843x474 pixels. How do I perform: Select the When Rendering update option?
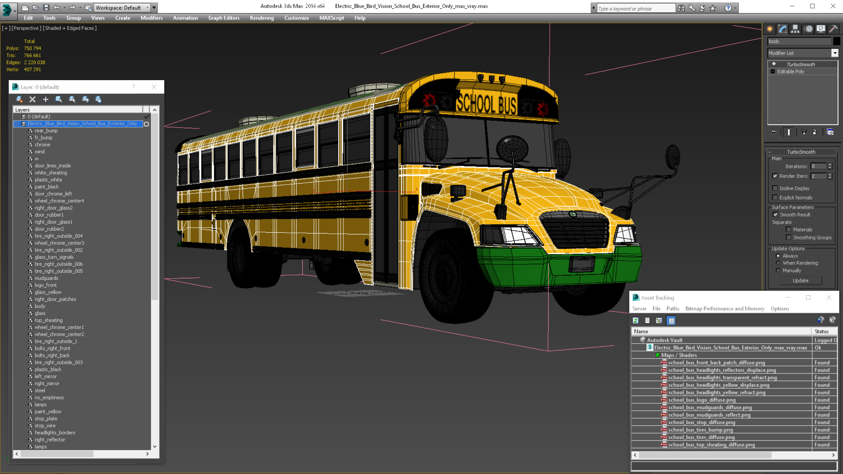tap(778, 263)
